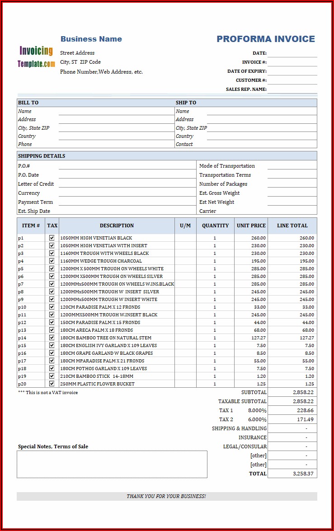The width and height of the screenshot is (334, 531).
Task: Toggle the tax checkbox for item p20
Action: pyautogui.click(x=52, y=384)
